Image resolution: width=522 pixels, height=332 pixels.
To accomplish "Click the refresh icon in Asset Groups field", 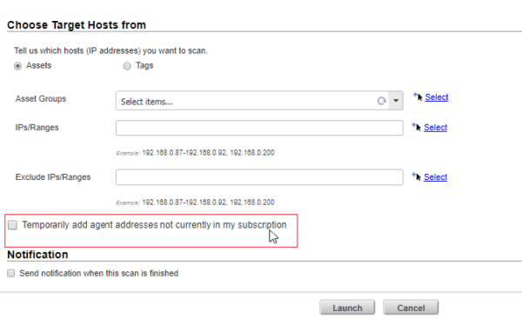I will pos(382,101).
